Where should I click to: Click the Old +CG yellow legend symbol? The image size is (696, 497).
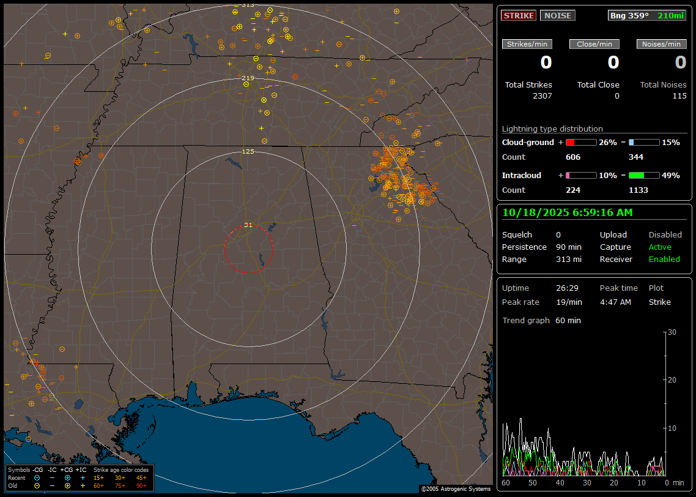coord(67,485)
